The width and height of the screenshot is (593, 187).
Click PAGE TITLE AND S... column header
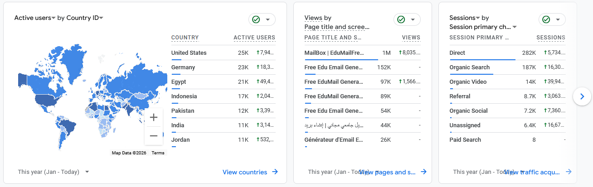point(333,38)
